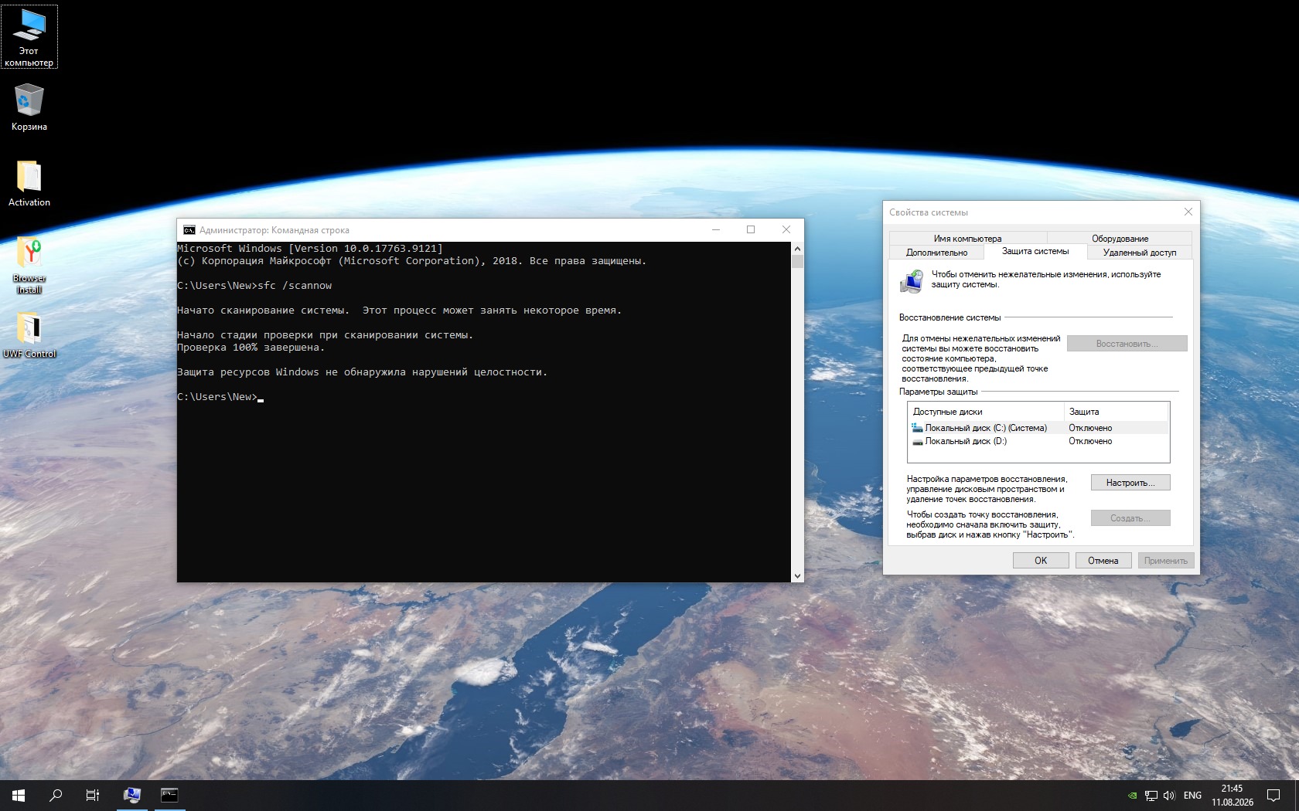Select the "Этот компьютер" desktop icon

tap(29, 37)
